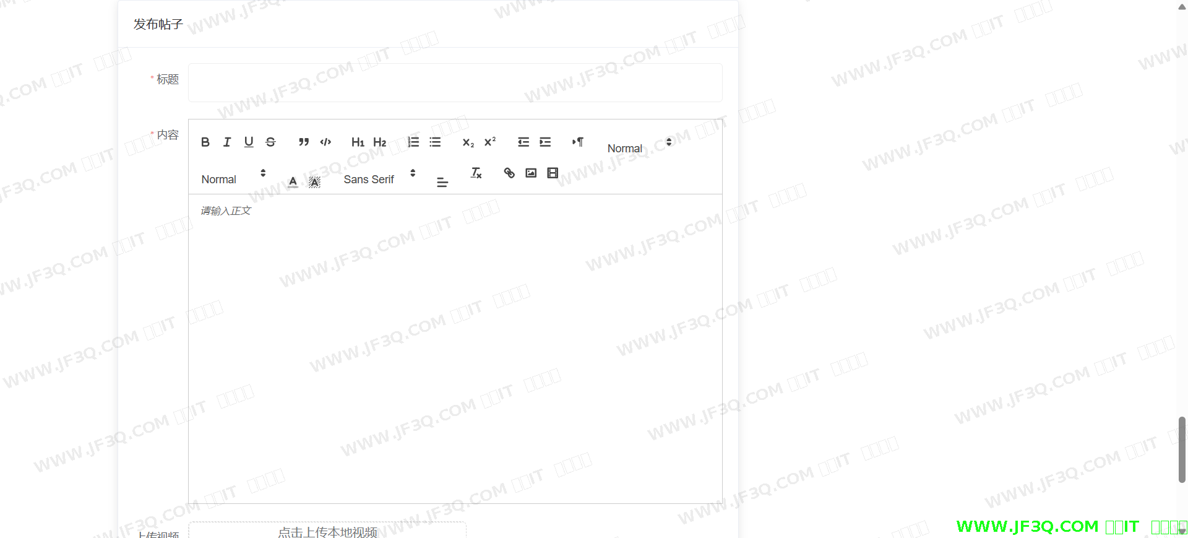
Task: Open the Normal header dropdown in second row
Action: point(233,179)
